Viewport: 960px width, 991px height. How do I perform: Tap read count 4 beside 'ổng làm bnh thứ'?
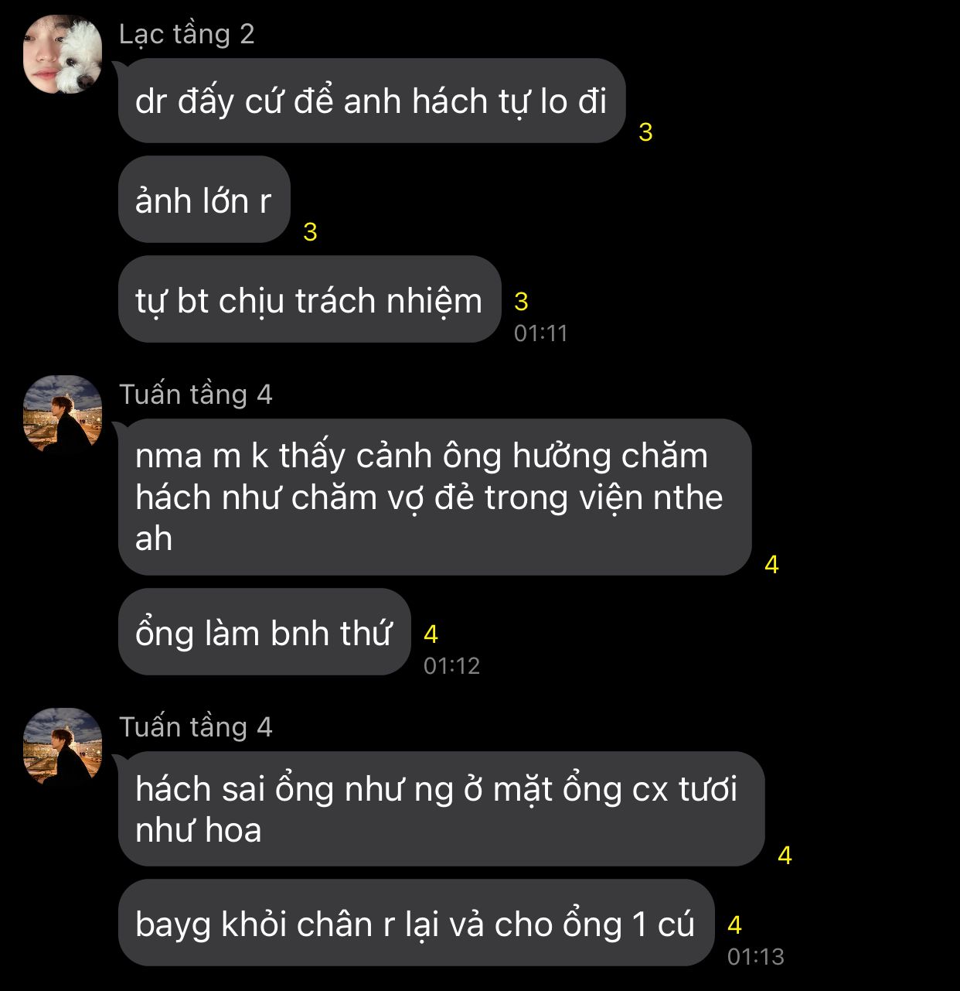point(431,634)
